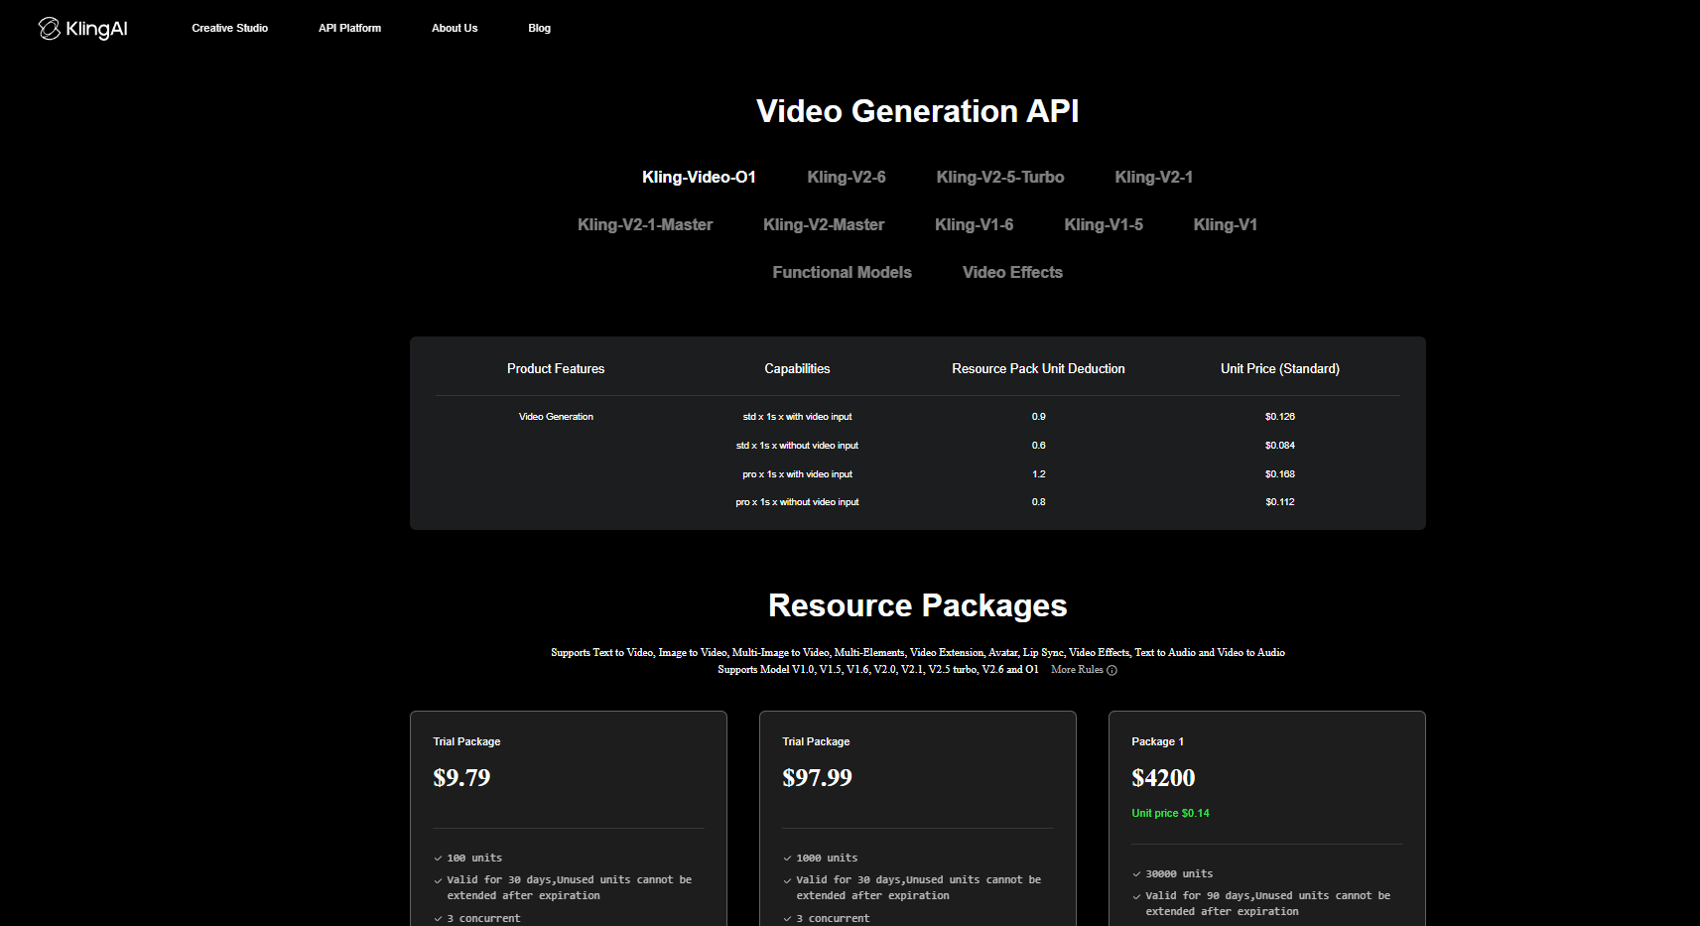The height and width of the screenshot is (926, 1700).
Task: Click the info icon beside More Rules
Action: (x=1112, y=670)
